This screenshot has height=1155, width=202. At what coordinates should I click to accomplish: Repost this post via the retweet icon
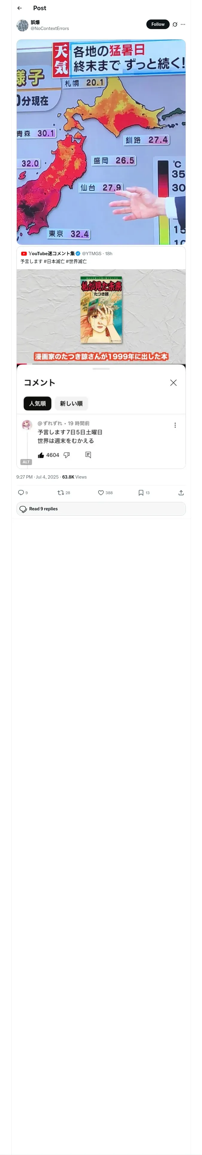pos(60,492)
